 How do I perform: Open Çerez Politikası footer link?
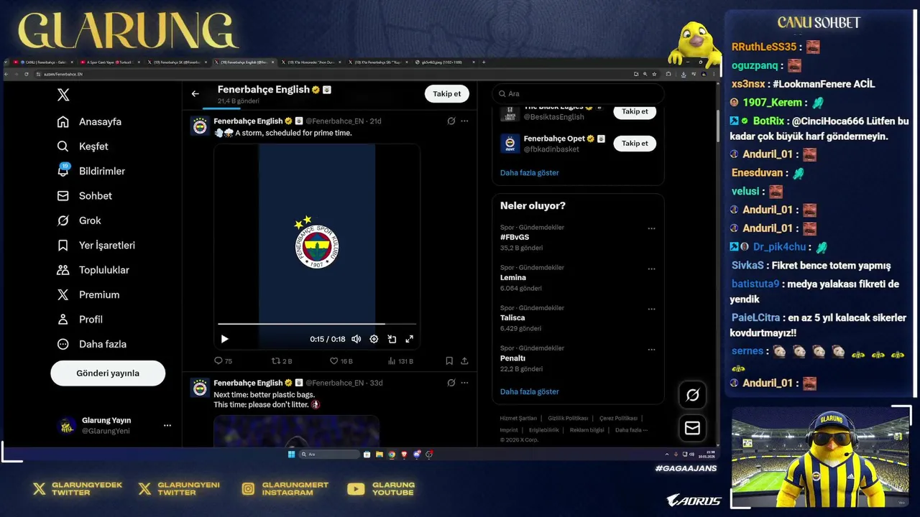tap(618, 418)
